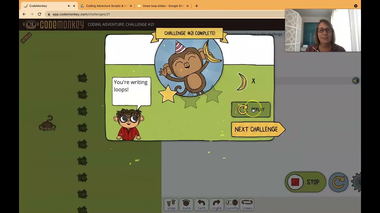Click the CodeMonkey logo
Viewport: 380px width, 213px height.
click(x=53, y=25)
